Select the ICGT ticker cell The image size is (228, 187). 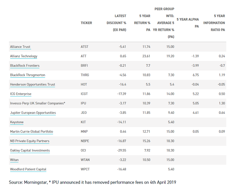click(x=84, y=94)
